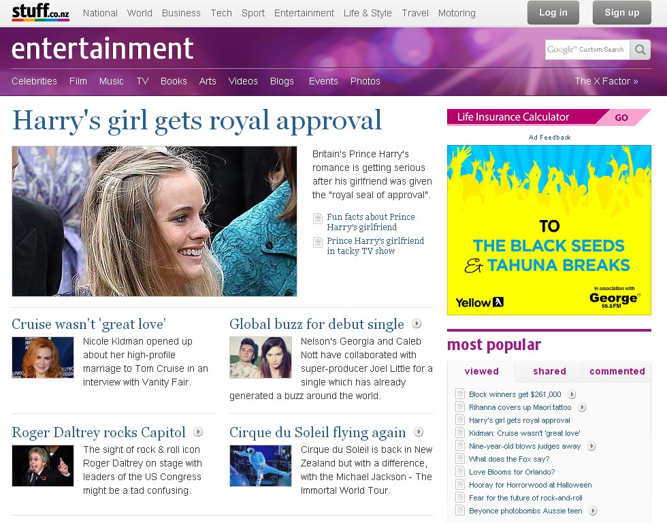Open the Sport menu in top navigation
Viewport: 667px width, 523px height.
click(253, 13)
